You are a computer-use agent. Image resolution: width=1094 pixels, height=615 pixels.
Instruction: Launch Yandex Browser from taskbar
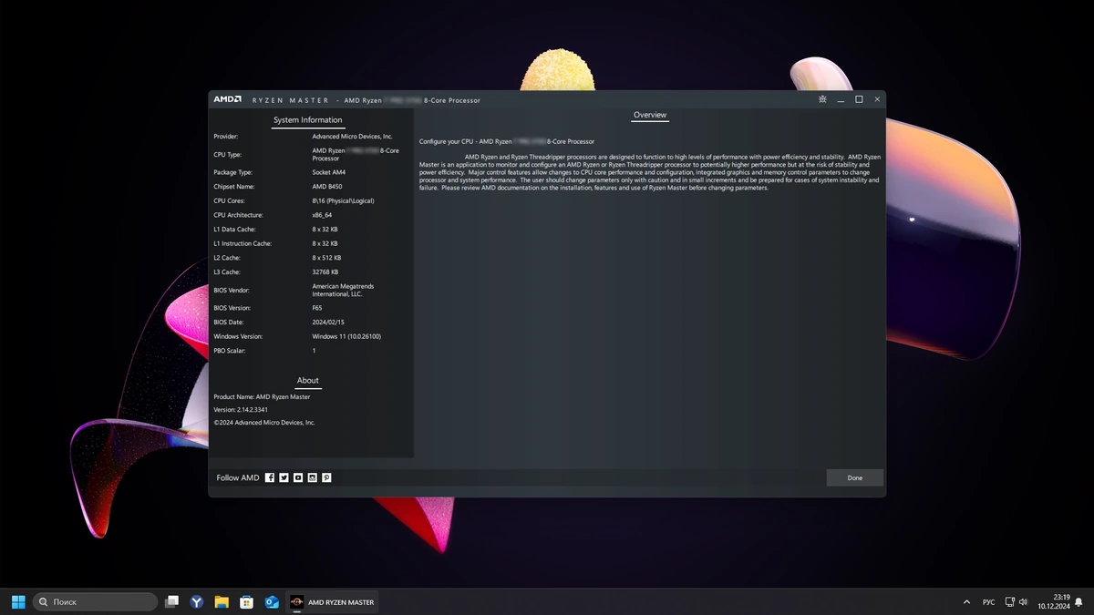pyautogui.click(x=196, y=601)
